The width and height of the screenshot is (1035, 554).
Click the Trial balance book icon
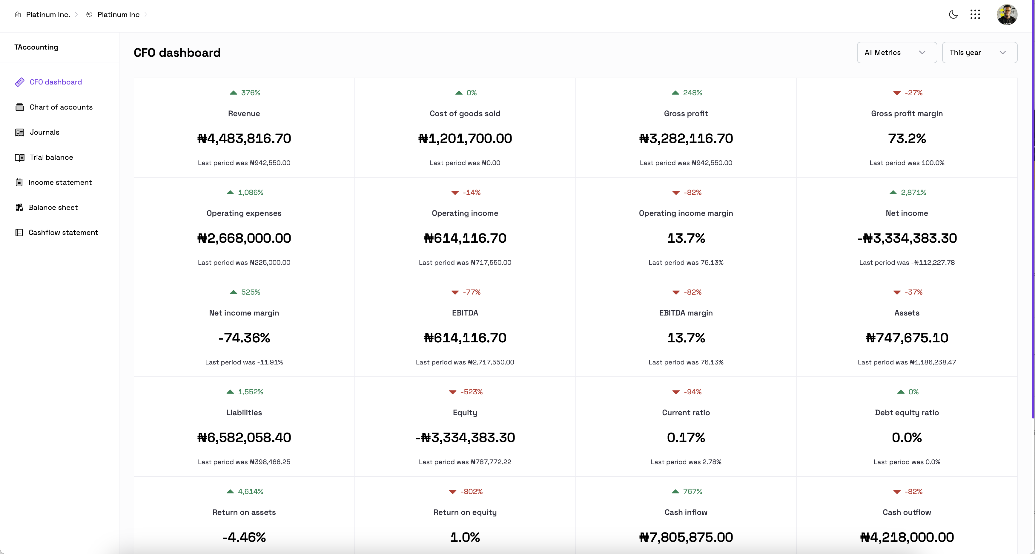tap(19, 158)
